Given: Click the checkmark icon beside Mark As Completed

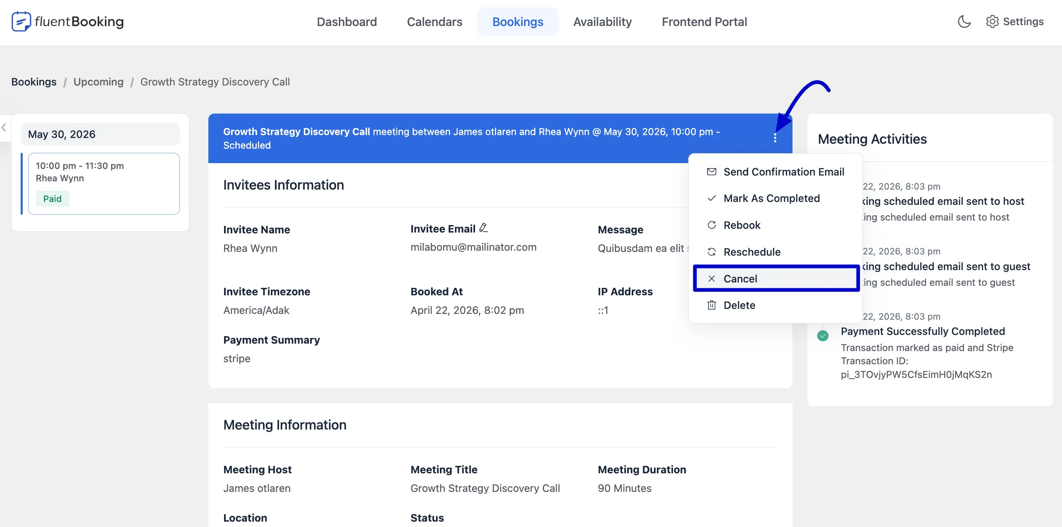Looking at the screenshot, I should pos(711,198).
